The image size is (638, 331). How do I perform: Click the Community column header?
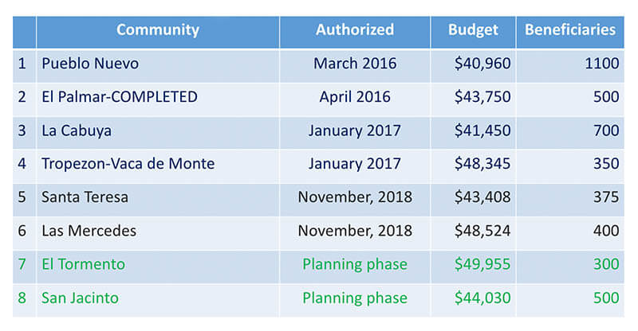(157, 30)
